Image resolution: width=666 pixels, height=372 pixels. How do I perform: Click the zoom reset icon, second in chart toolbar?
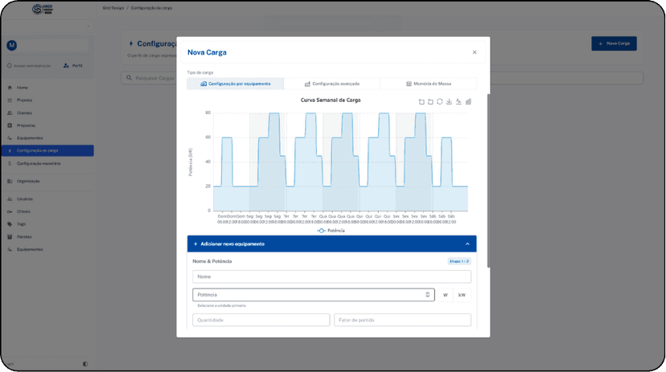(430, 102)
